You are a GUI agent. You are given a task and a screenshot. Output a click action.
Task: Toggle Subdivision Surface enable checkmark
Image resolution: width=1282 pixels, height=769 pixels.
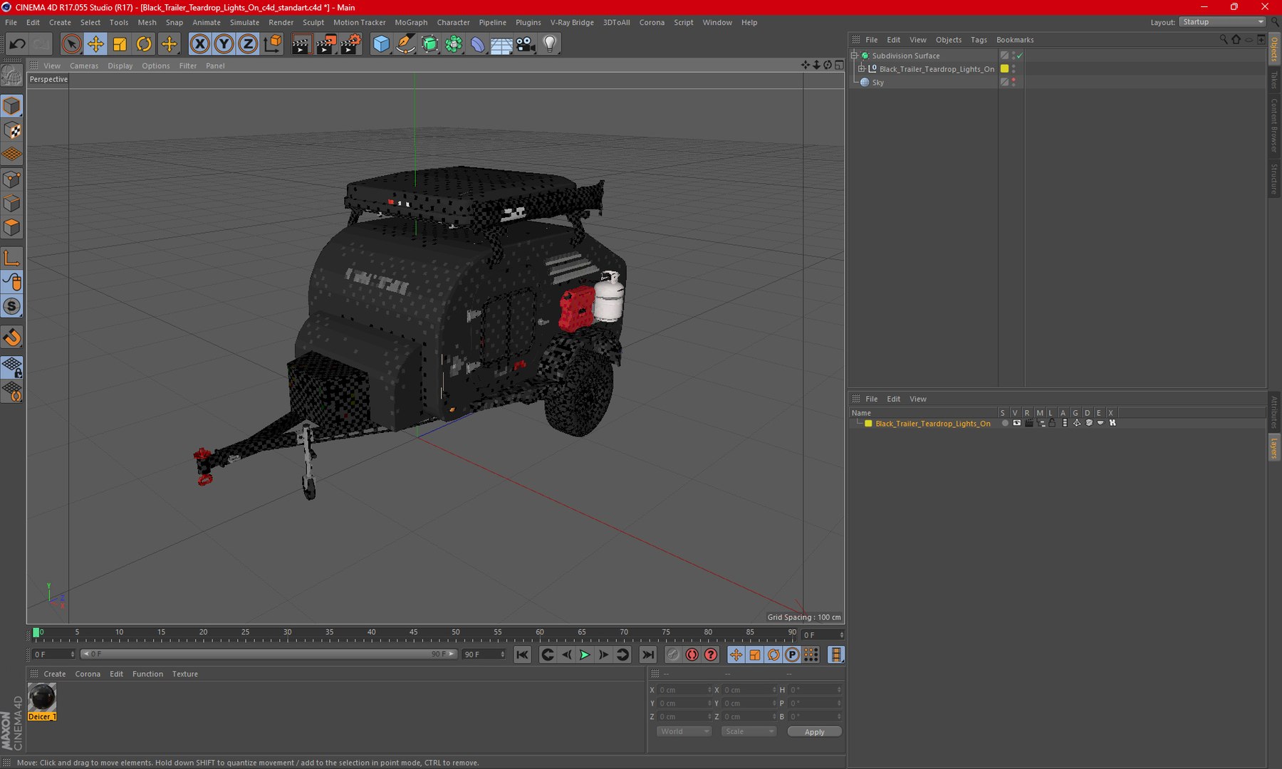(1020, 56)
